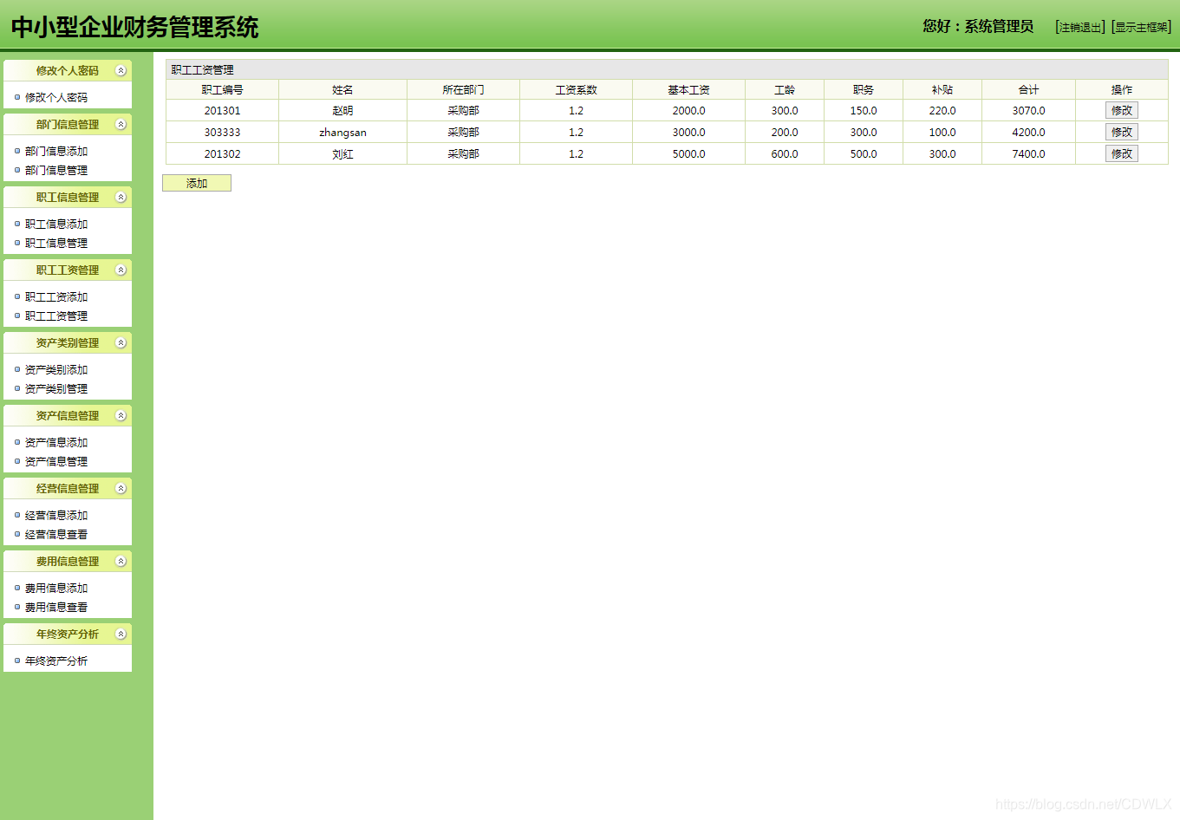The height and width of the screenshot is (820, 1180).
Task: Click the 添加 button below table
Action: [197, 184]
